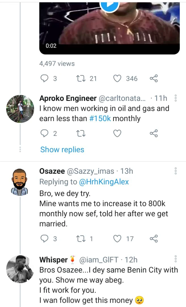Open the #150k hashtag
The width and height of the screenshot is (186, 307).
100,119
